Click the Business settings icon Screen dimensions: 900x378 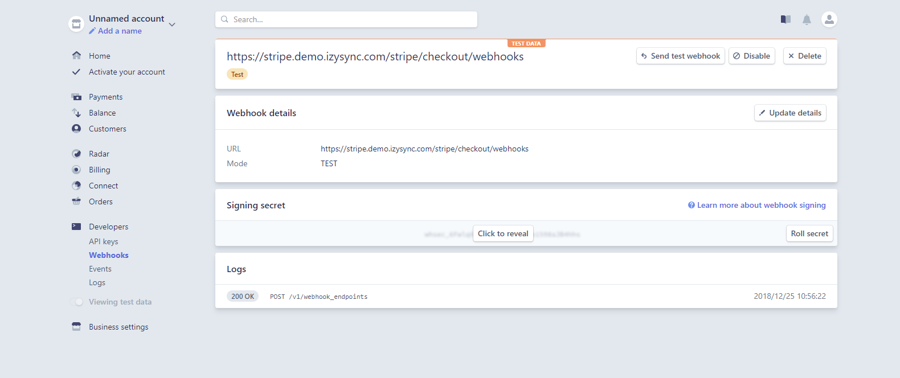tap(76, 327)
